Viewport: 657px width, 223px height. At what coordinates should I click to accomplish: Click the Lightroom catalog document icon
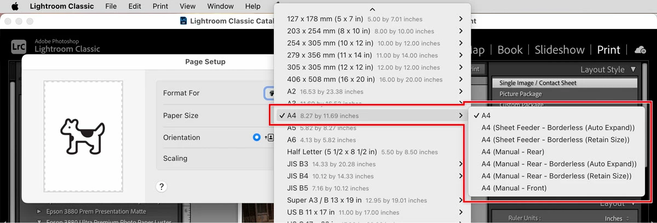pyautogui.click(x=183, y=21)
